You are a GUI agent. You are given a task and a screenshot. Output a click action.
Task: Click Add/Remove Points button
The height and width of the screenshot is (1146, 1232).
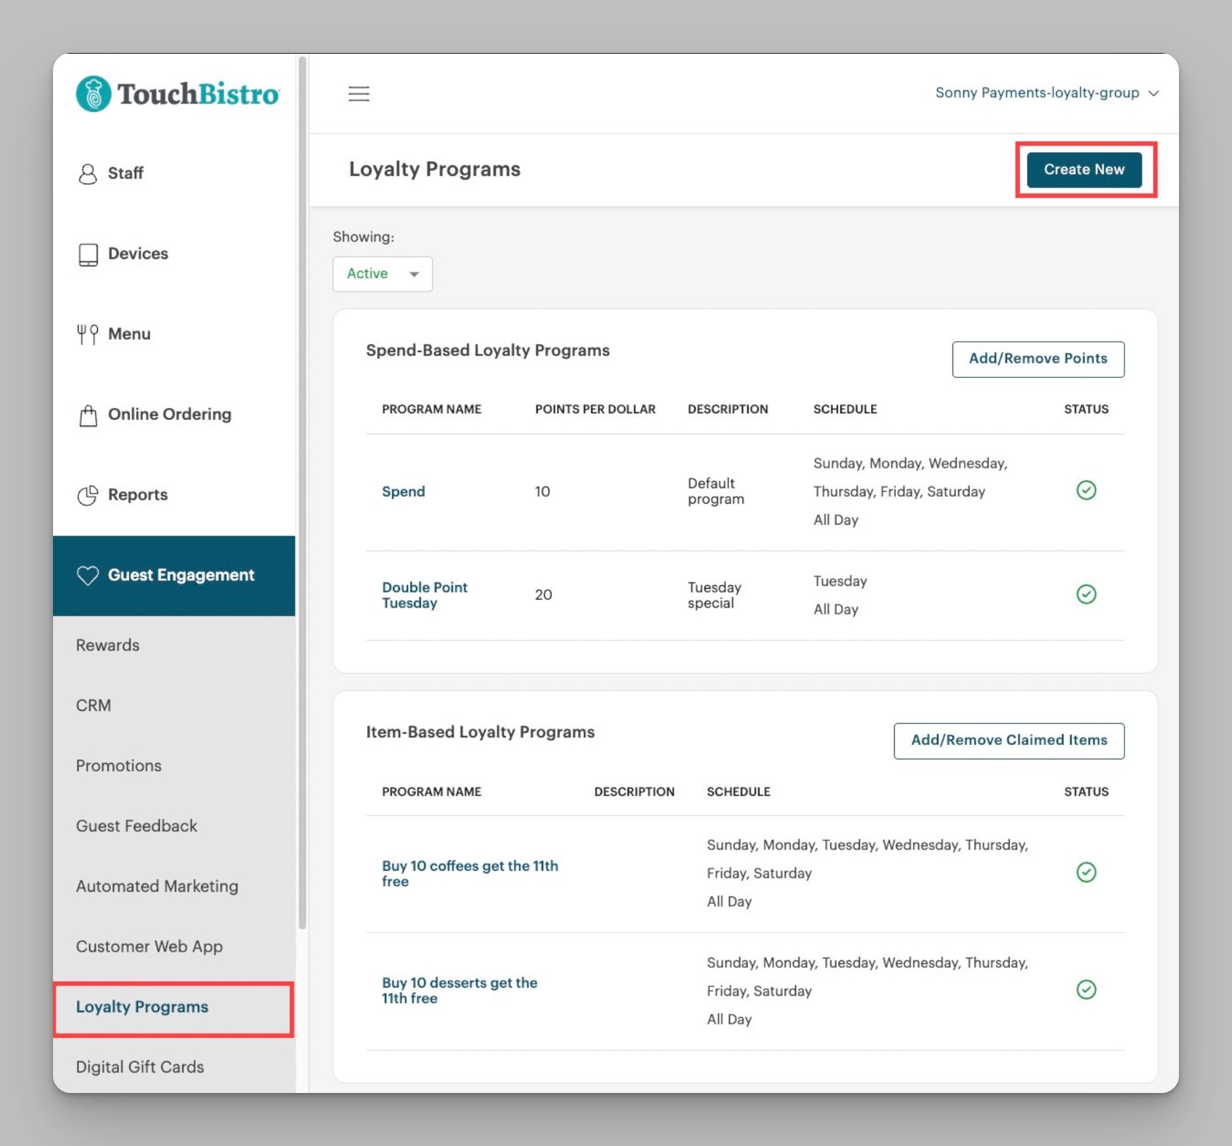(1038, 359)
